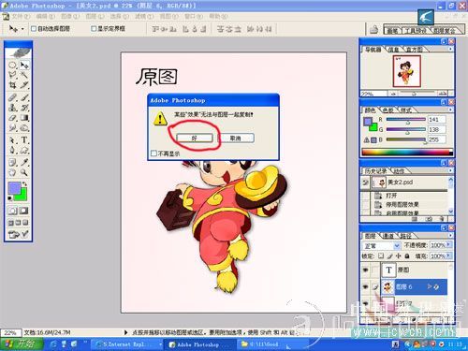Screen dimensions: 468x351
Task: Toggle lock position icon in Layers
Action: coord(399,256)
